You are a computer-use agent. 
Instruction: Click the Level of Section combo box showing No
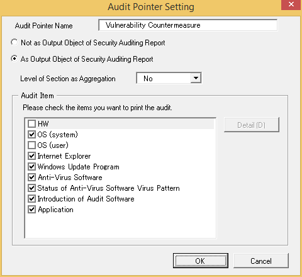(169, 78)
